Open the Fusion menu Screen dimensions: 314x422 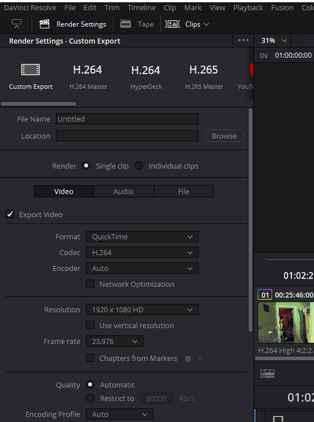[282, 7]
